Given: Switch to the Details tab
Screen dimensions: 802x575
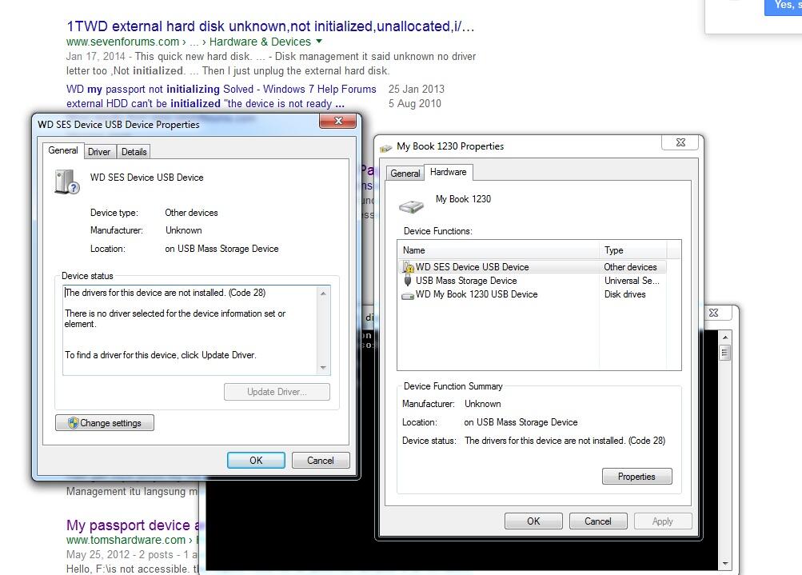Looking at the screenshot, I should [134, 152].
